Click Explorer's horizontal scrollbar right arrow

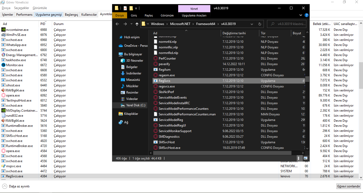(303, 153)
